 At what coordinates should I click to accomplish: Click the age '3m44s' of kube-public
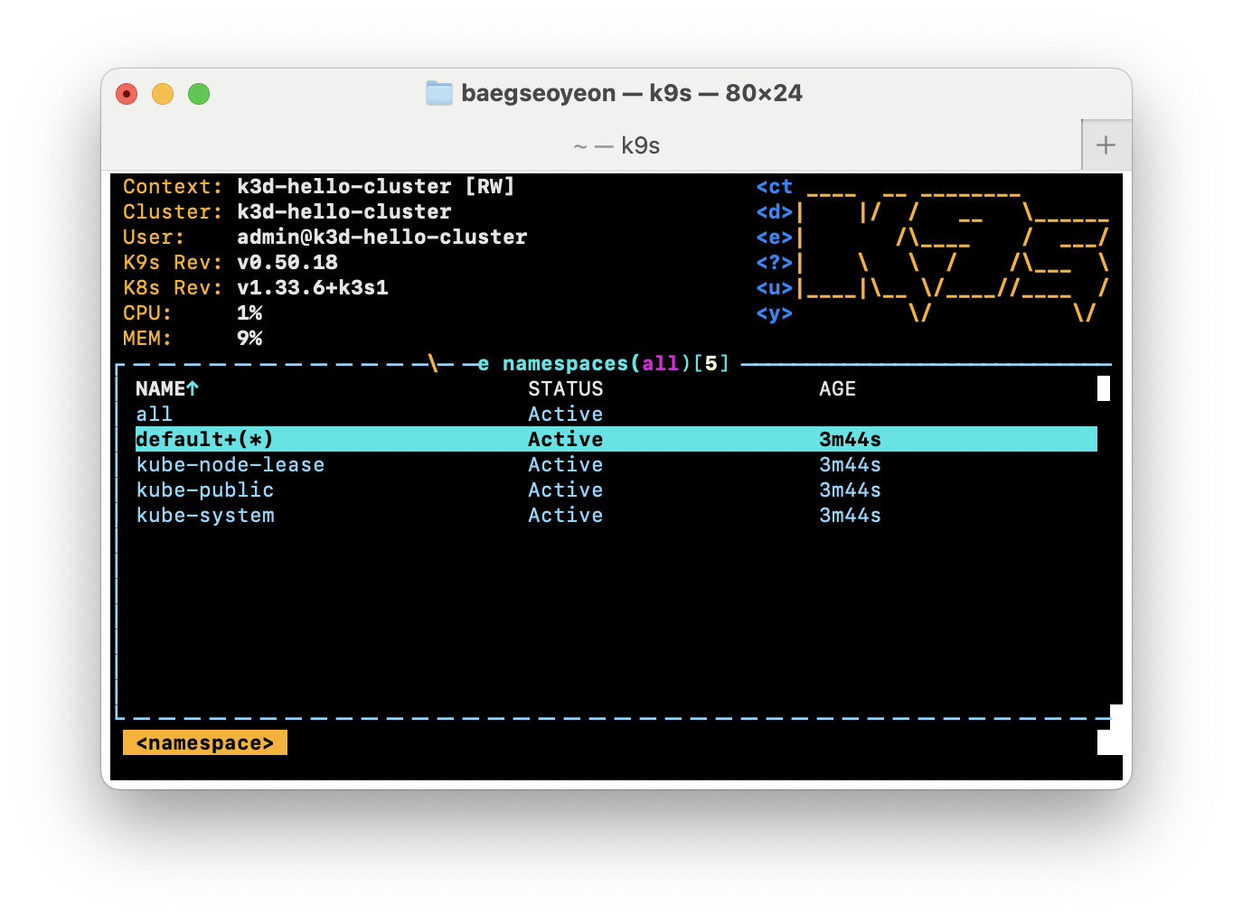pyautogui.click(x=850, y=489)
